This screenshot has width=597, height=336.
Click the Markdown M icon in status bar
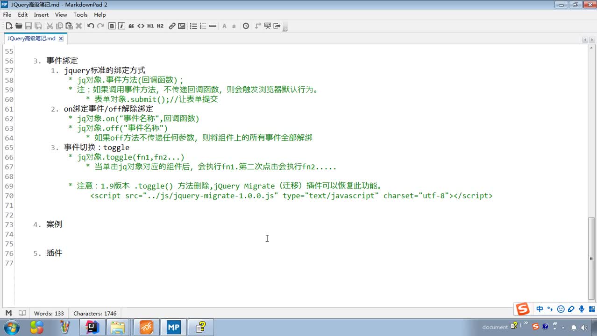[x=8, y=313]
